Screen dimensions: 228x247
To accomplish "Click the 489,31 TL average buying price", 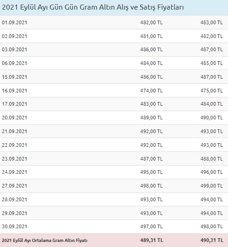I will pos(152,240).
